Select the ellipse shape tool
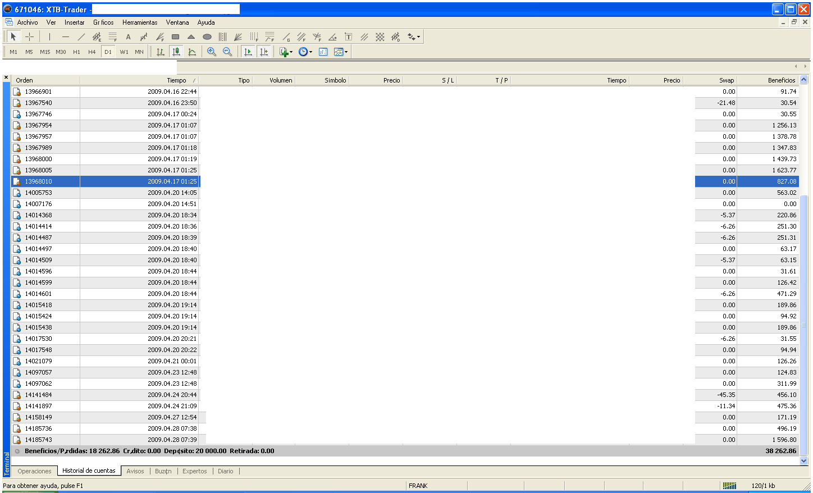813x493 pixels. coord(207,37)
